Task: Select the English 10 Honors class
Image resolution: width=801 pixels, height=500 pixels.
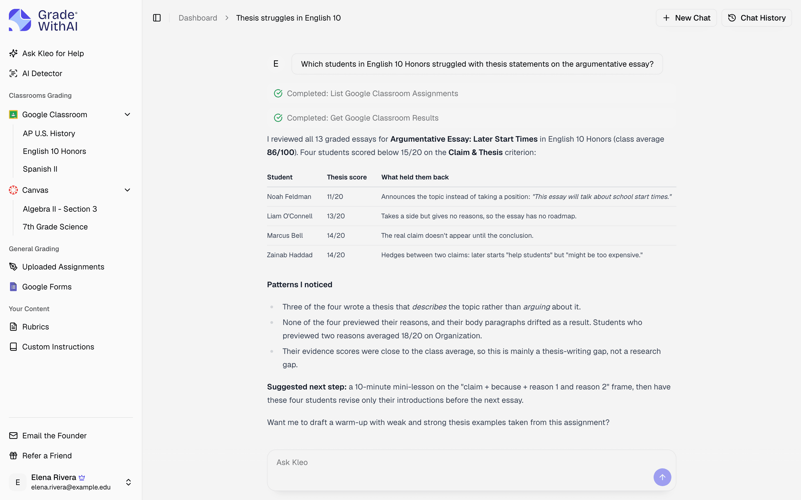Action: click(x=54, y=151)
